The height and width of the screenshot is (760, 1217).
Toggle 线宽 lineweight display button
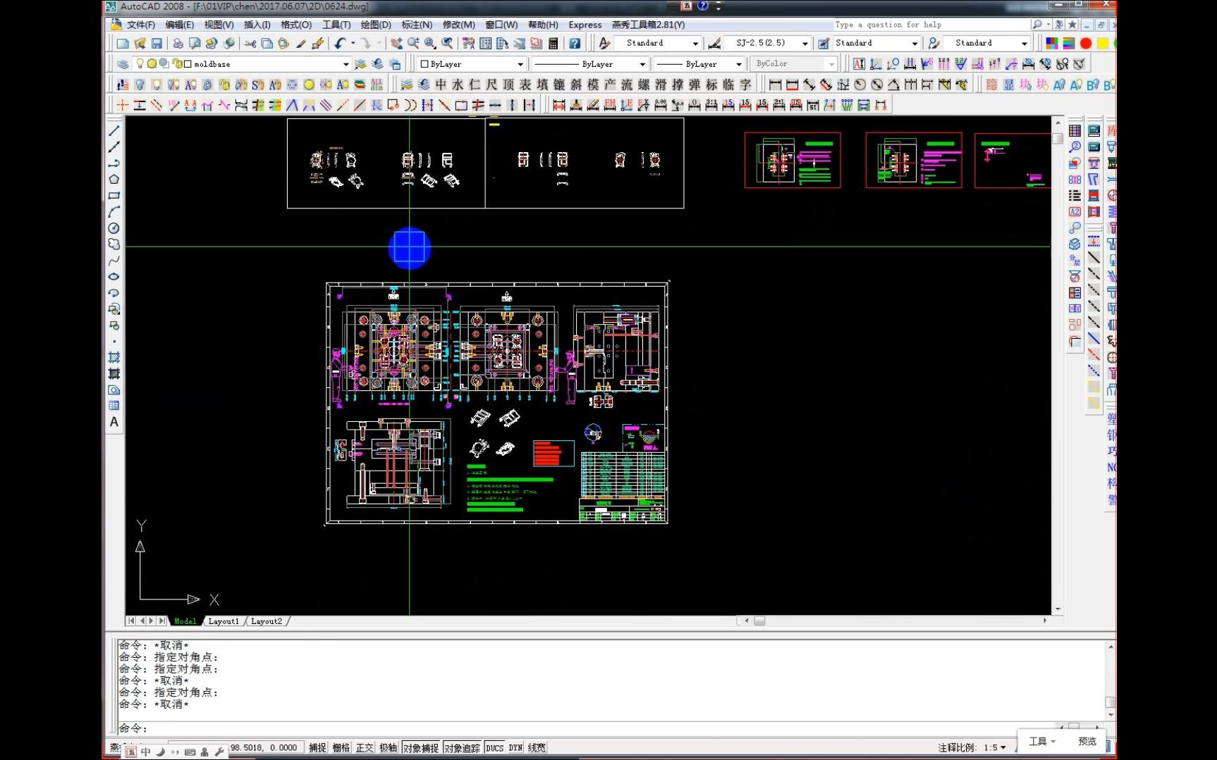537,748
